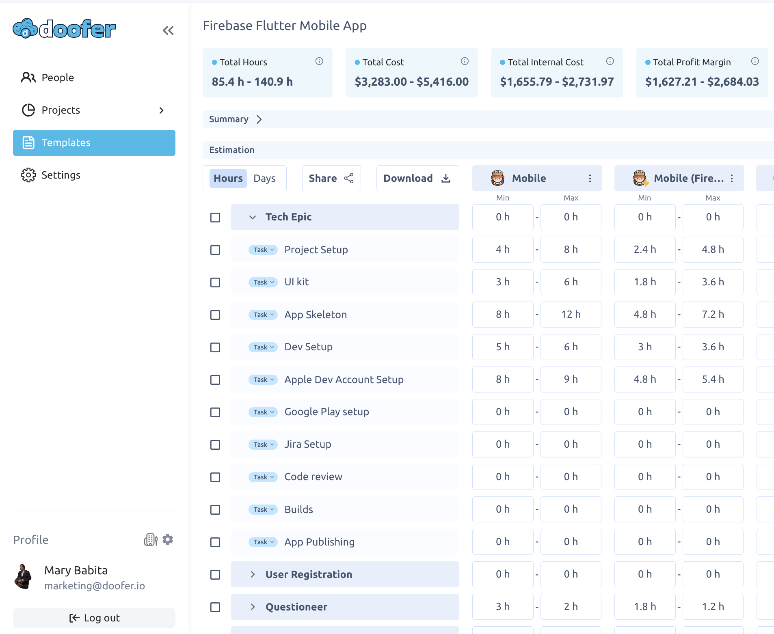
Task: Select the Hours view
Action: pyautogui.click(x=227, y=178)
